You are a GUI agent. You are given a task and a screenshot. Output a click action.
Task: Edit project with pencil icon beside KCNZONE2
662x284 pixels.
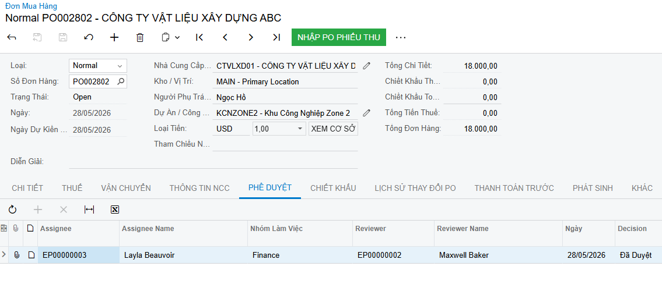367,113
